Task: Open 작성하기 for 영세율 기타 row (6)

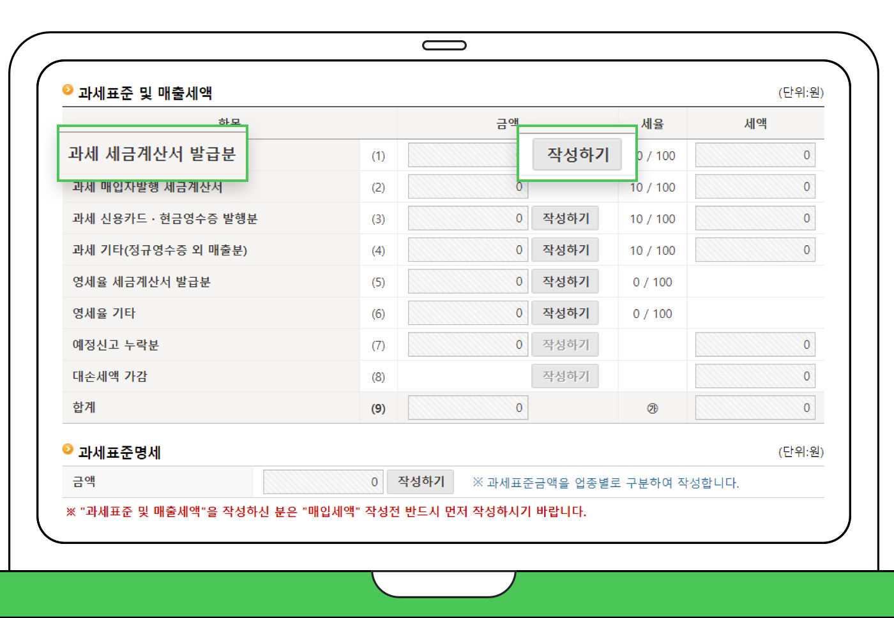Action: (x=565, y=312)
